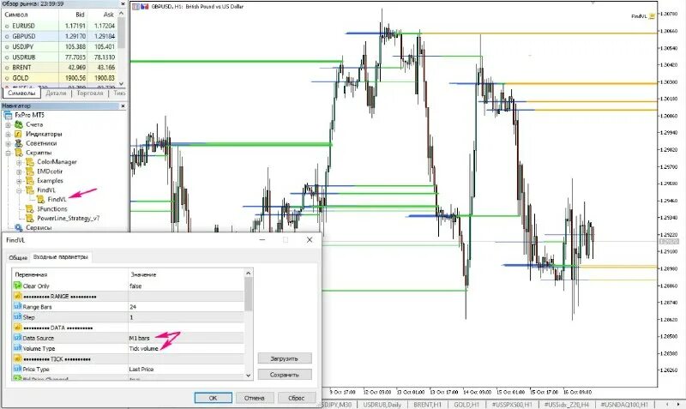Click the OK button in FindVL dialog
The image size is (686, 409).
213,398
